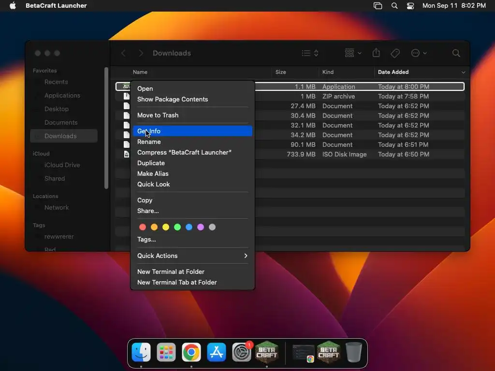
Task: Apply the yellow tag color
Action: click(x=166, y=227)
